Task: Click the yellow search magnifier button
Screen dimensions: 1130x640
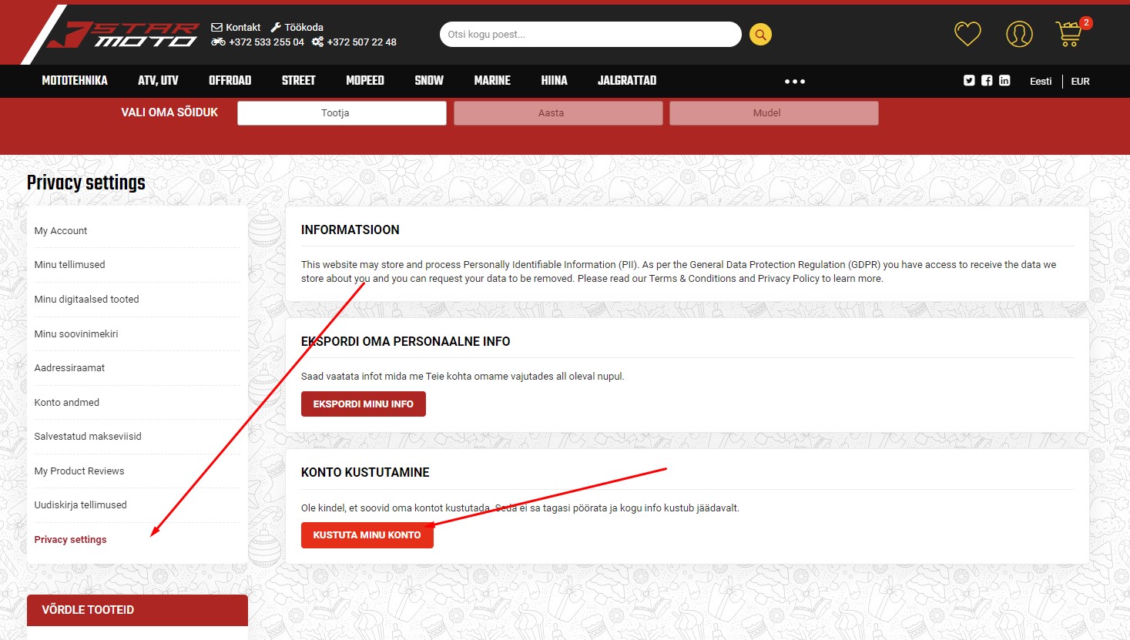Action: [760, 35]
